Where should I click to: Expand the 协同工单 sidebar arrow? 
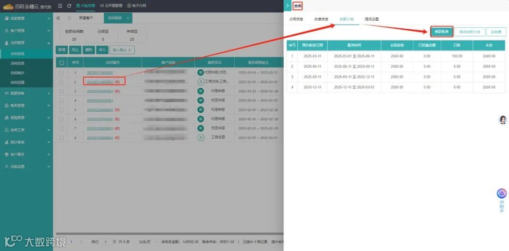click(49, 130)
